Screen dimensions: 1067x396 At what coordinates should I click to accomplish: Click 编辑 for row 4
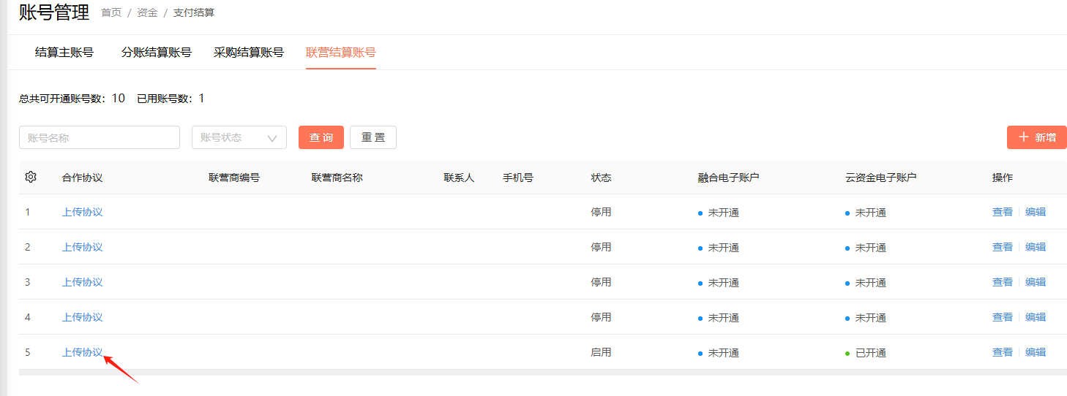1036,317
